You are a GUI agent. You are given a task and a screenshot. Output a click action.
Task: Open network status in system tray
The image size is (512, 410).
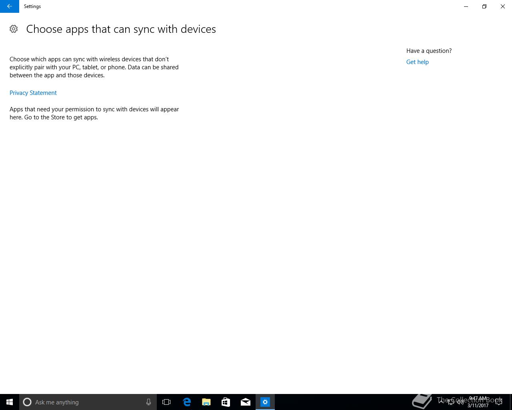451,402
